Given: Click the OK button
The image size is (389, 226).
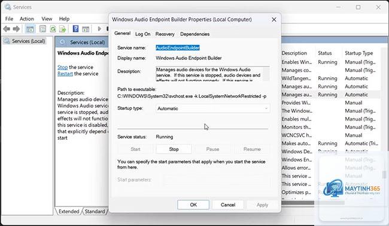Looking at the screenshot, I should (193, 205).
